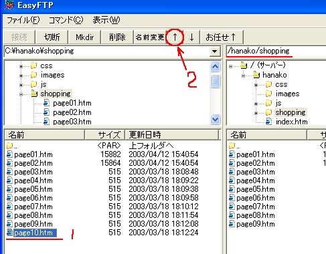This screenshot has height=254, width=326.
Task: Select page04.htm in the local file list
Action: pyautogui.click(x=33, y=180)
